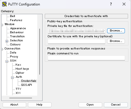The image size is (131, 109).
Task: Click the Plugin command to run field
Action: click(x=86, y=58)
